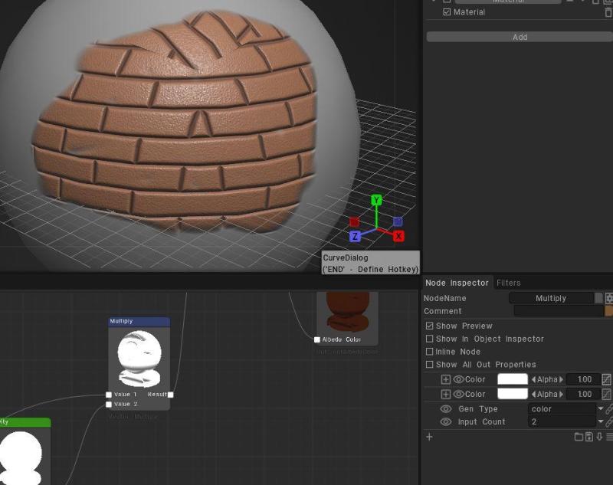
Task: Select the Node Inspector tab
Action: click(457, 283)
